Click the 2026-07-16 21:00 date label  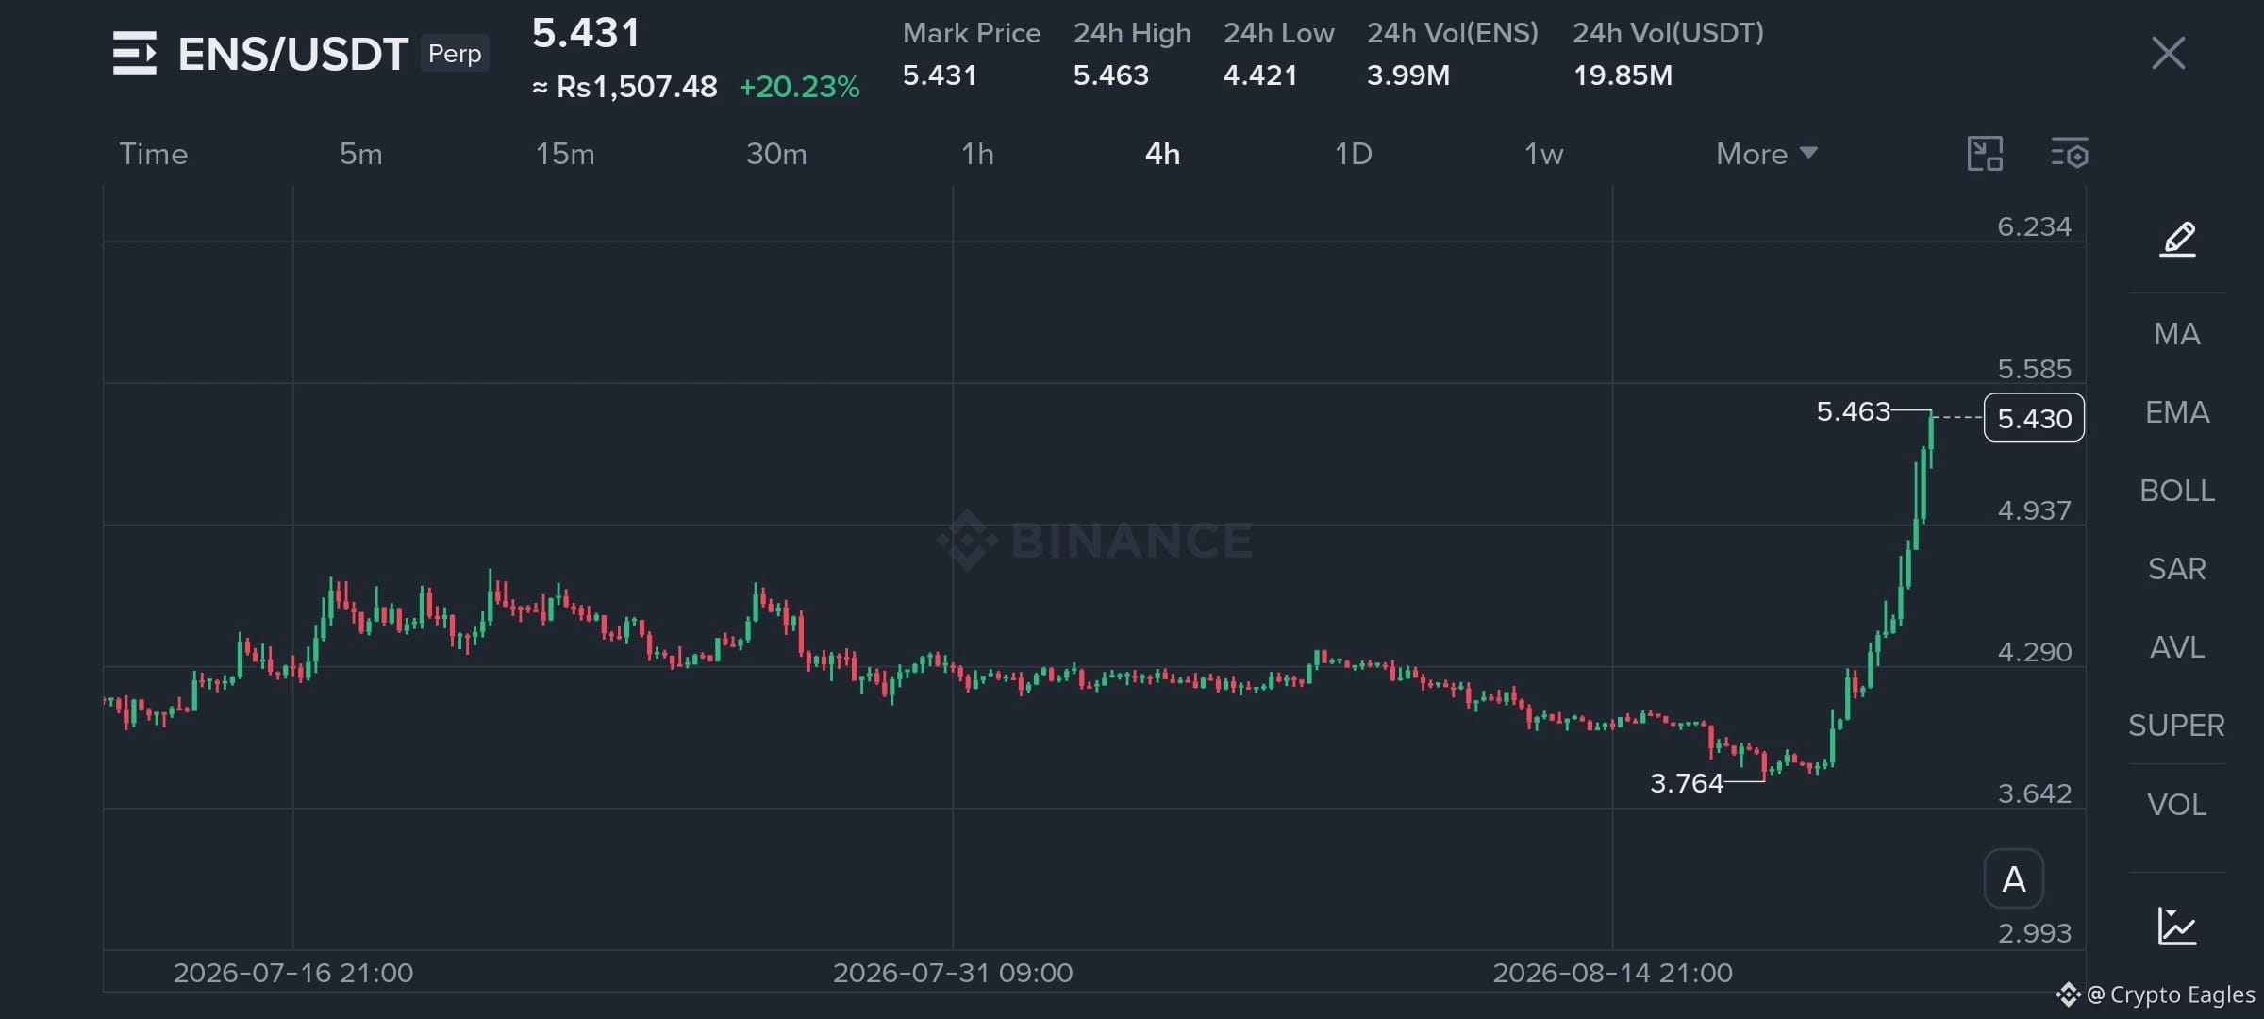pos(293,973)
